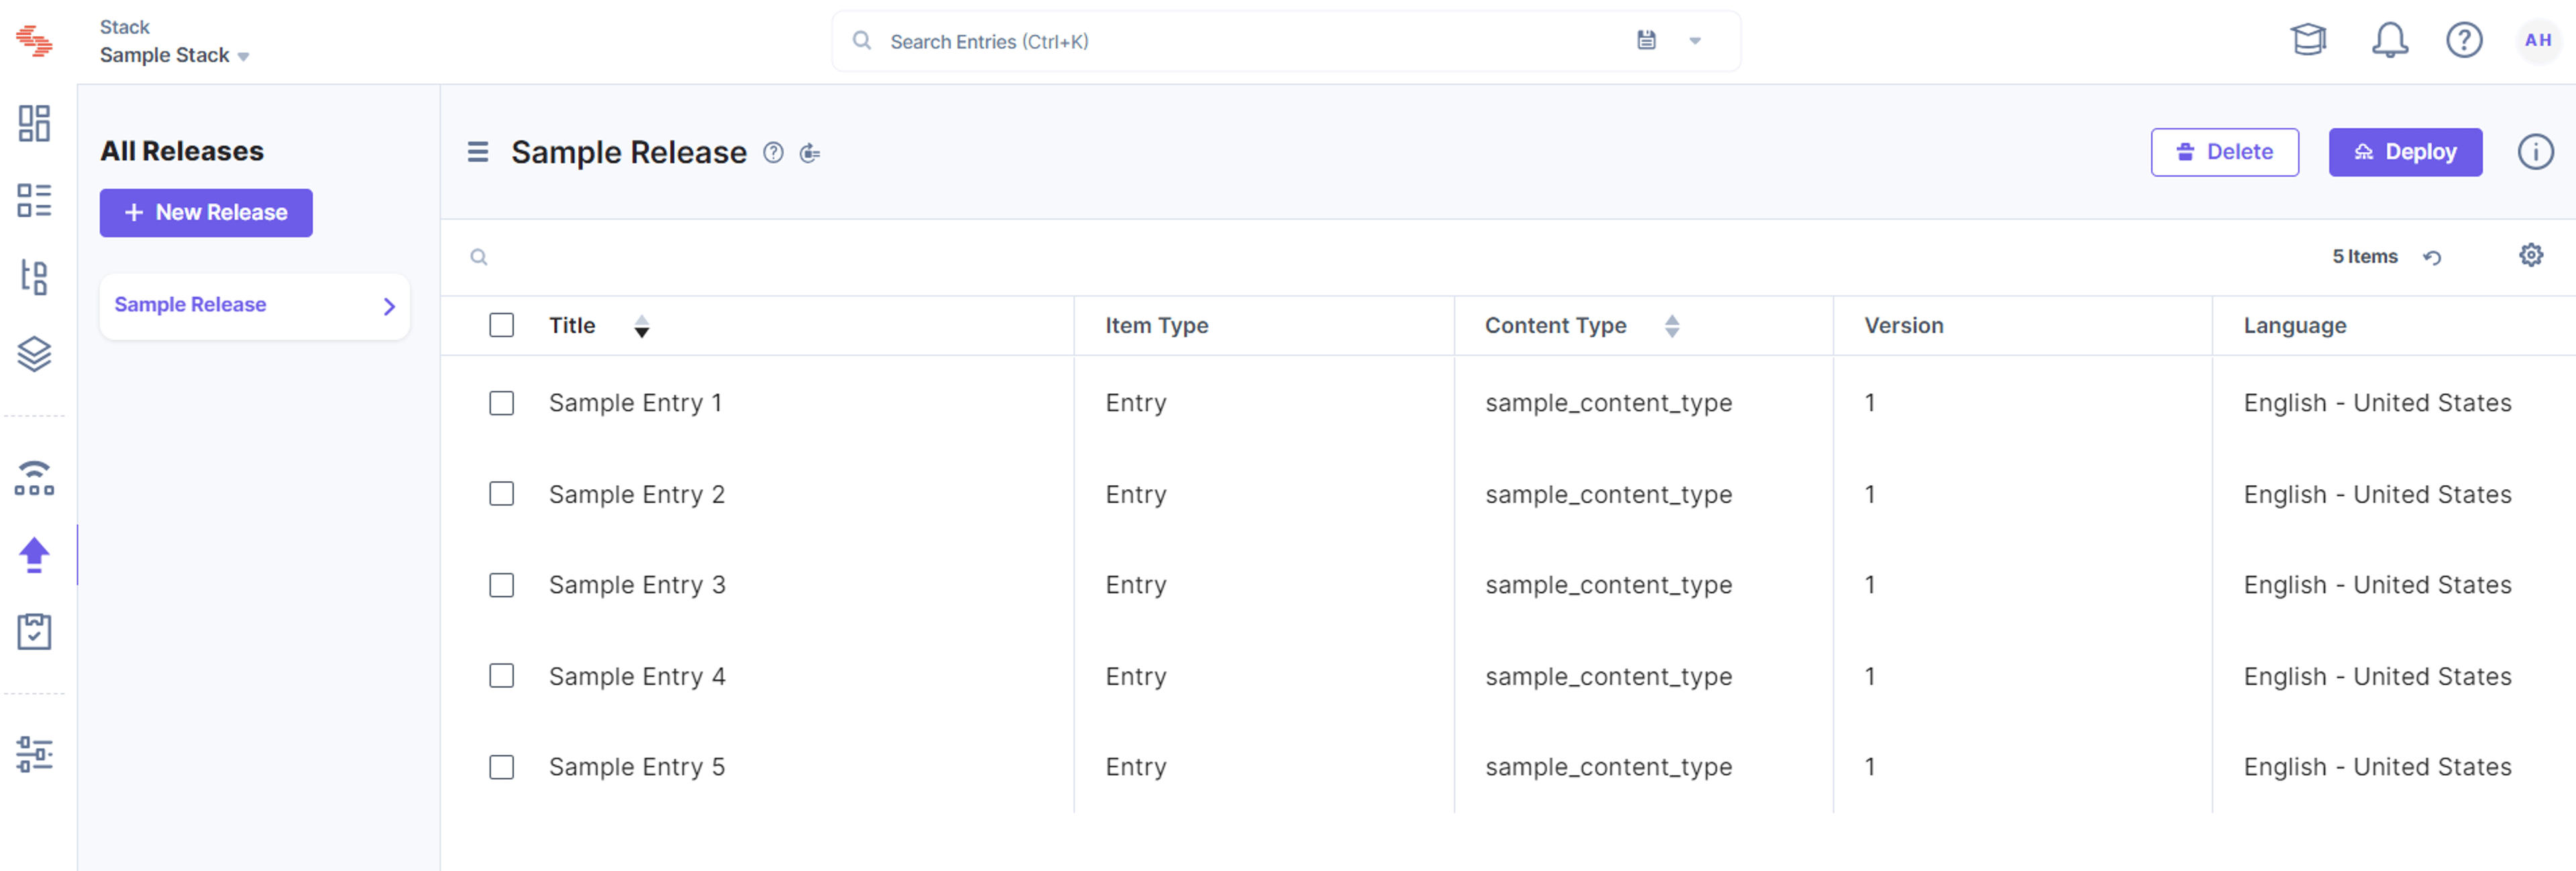Open table settings gear icon
This screenshot has width=2576, height=871.
[2530, 255]
